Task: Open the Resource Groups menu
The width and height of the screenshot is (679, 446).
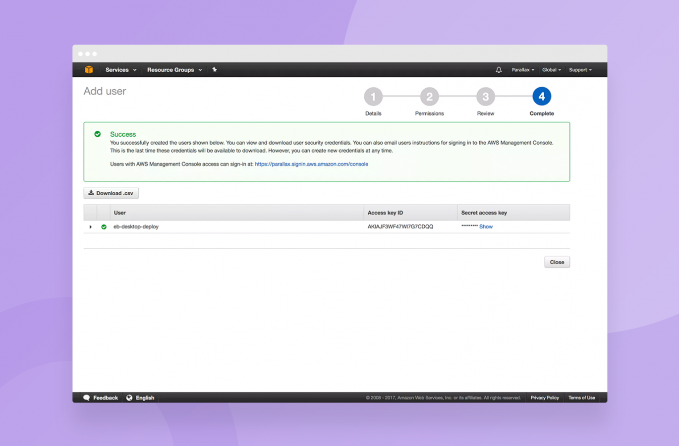Action: point(174,70)
